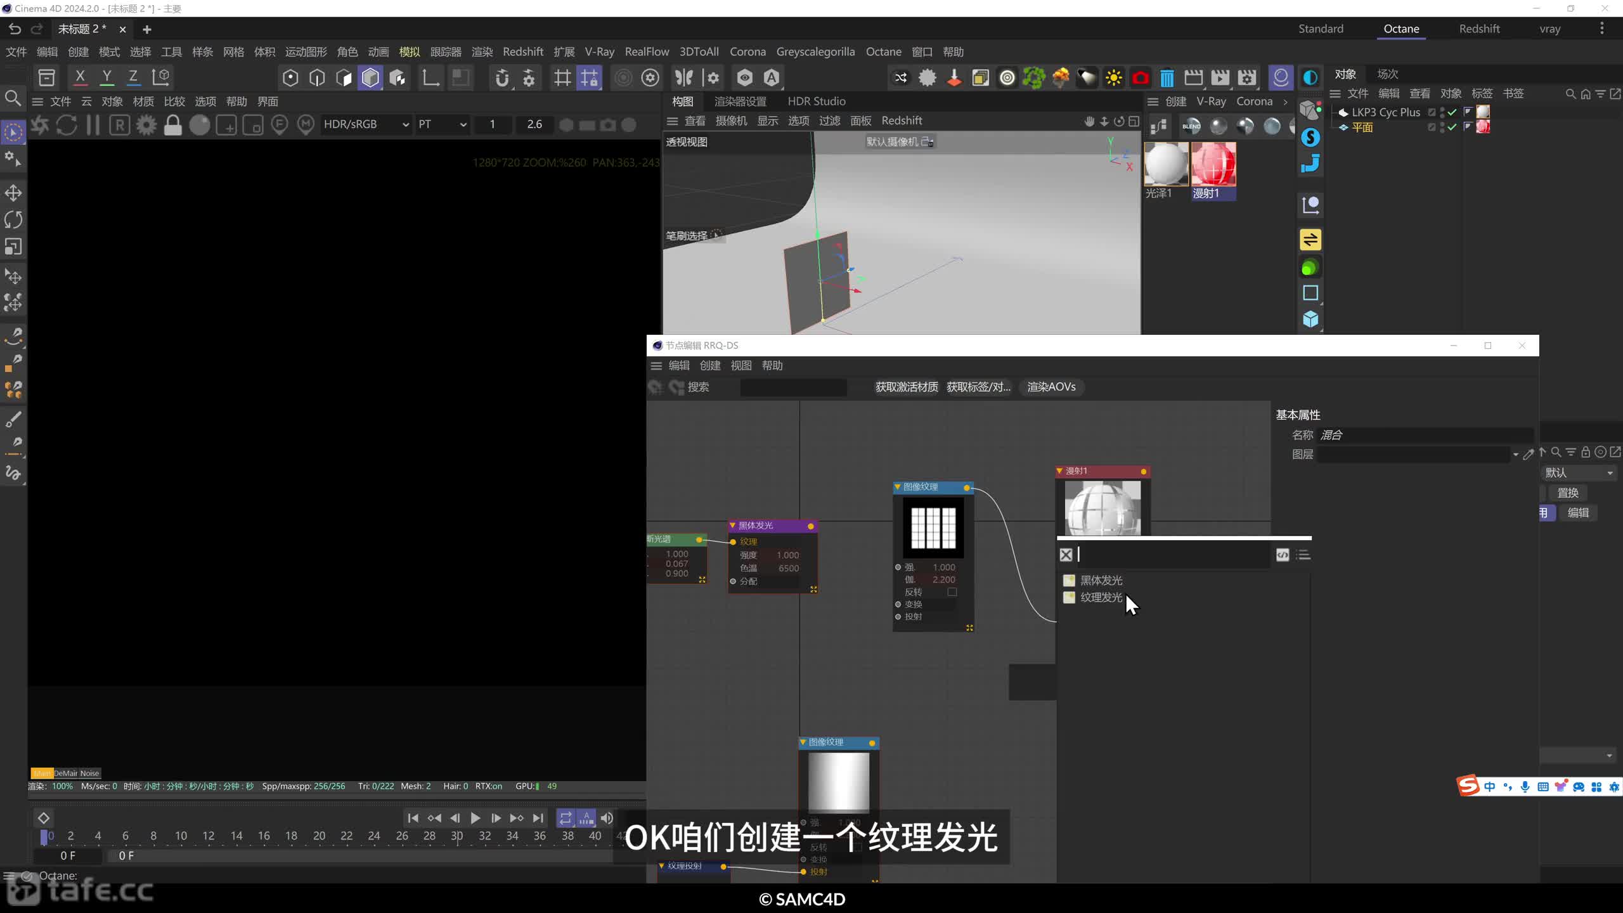This screenshot has height=913, width=1623.
Task: Click the trash bin icon in top toolbar
Action: [x=1167, y=78]
